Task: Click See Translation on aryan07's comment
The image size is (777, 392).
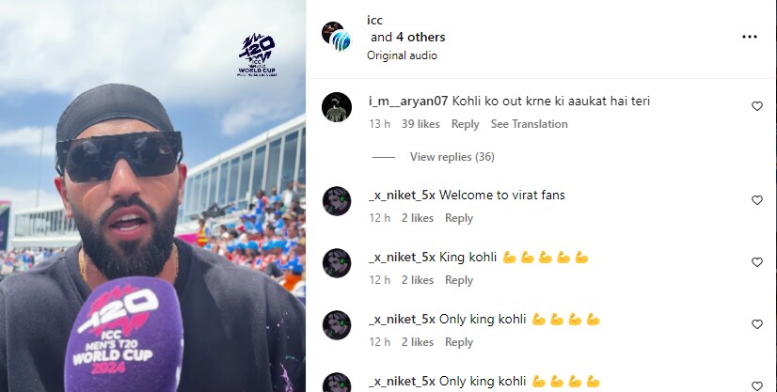Action: 530,124
